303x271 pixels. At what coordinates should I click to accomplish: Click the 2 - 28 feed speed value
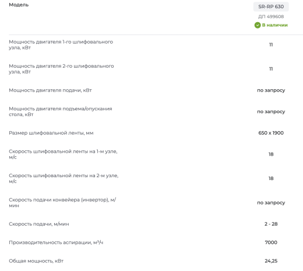pyautogui.click(x=271, y=224)
